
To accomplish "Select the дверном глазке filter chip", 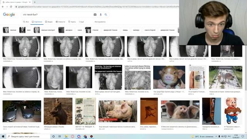I will point(167,30).
